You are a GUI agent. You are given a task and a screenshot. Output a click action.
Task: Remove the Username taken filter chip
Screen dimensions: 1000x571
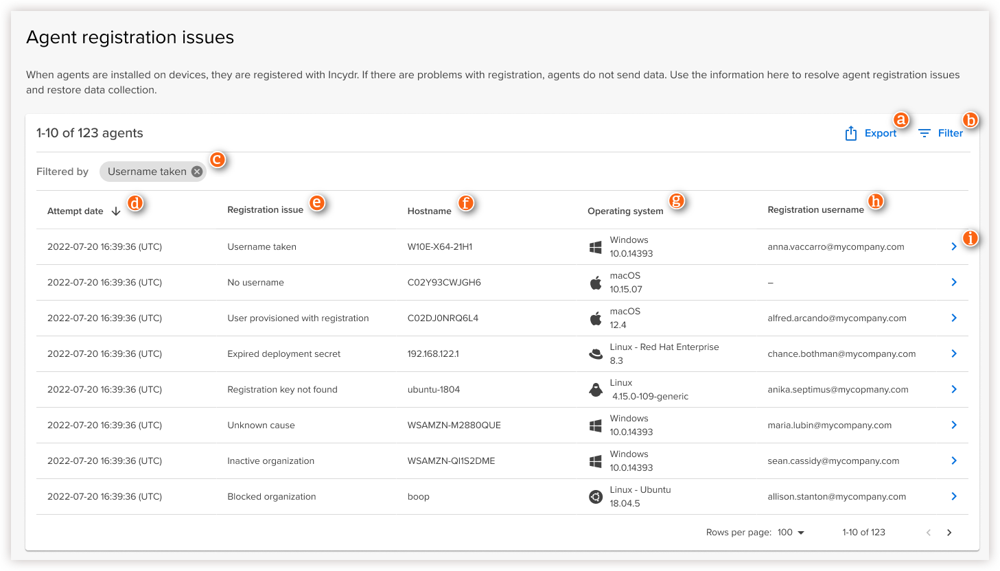197,172
